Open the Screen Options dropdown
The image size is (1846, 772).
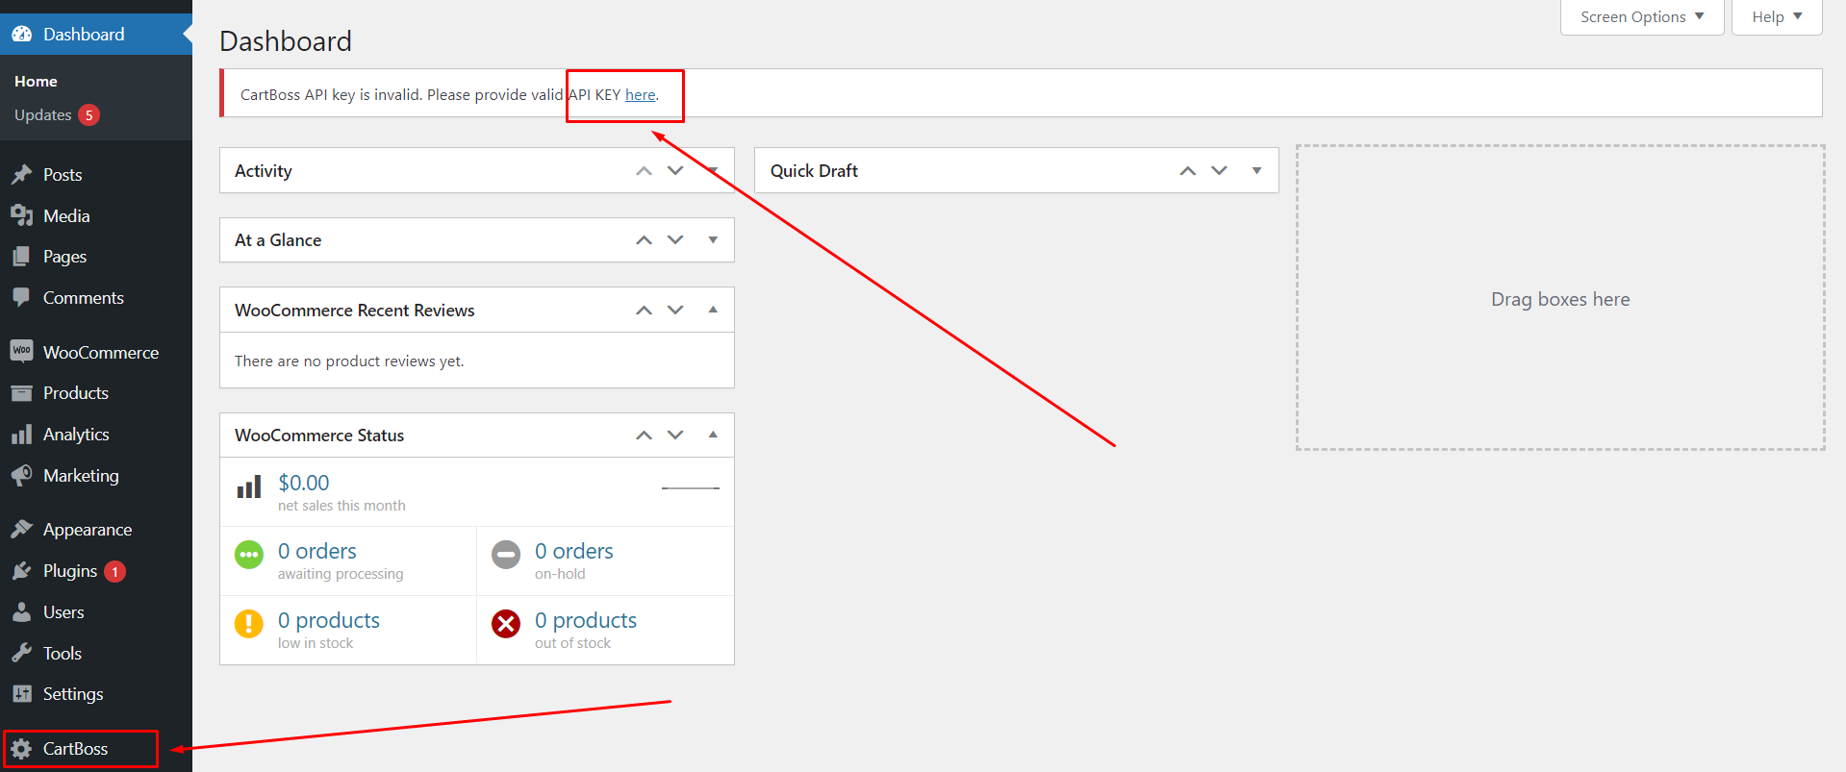tap(1642, 17)
